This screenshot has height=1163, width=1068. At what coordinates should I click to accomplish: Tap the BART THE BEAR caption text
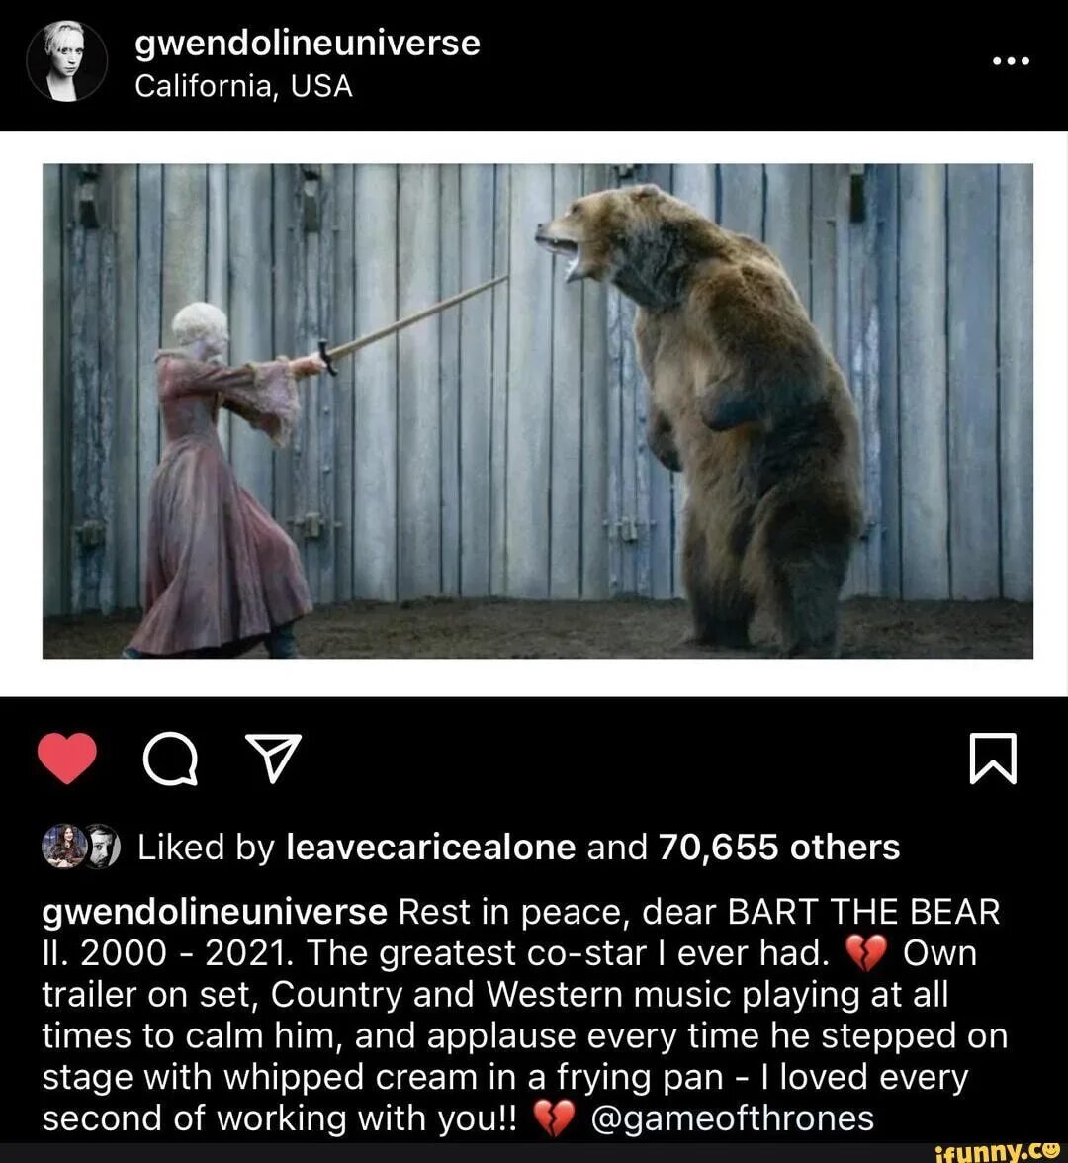(x=864, y=912)
